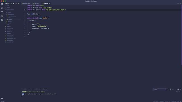Change the indentation Spaces setting

[x=162, y=101]
